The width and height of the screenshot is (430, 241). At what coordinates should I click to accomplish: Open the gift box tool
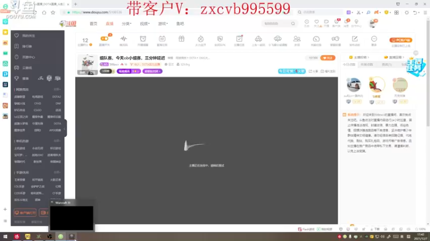(181, 39)
